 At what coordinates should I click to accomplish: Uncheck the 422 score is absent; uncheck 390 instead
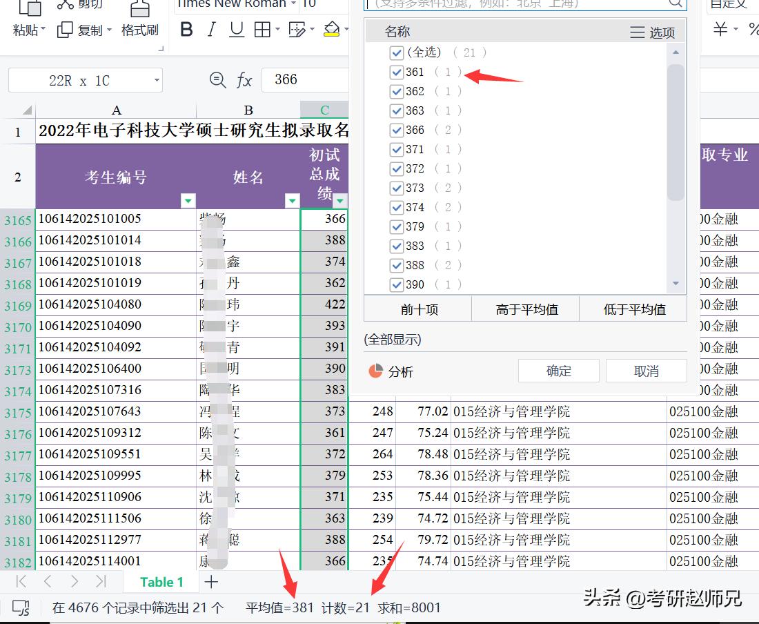(397, 284)
